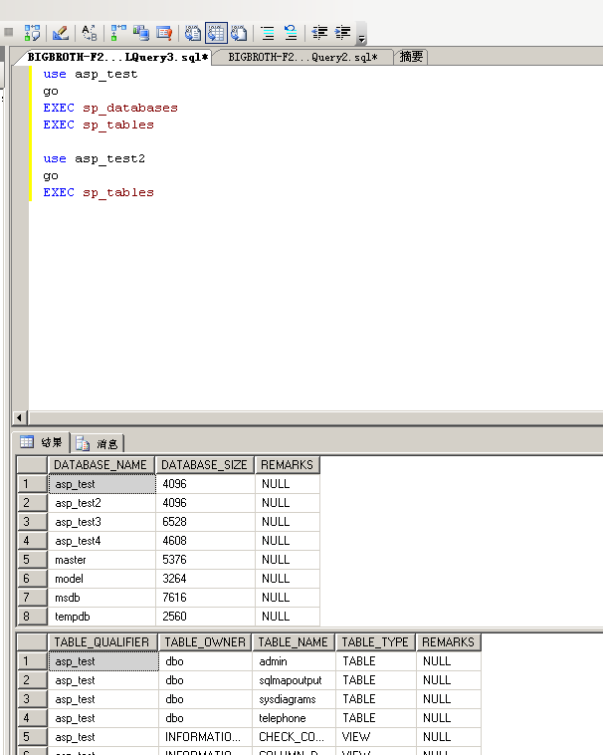Click size value 6528 cell
Image resolution: width=603 pixels, height=755 pixels.
pos(205,522)
